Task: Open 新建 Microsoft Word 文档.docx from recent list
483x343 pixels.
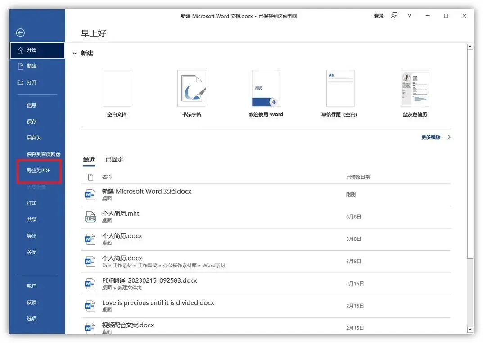Action: [266, 195]
